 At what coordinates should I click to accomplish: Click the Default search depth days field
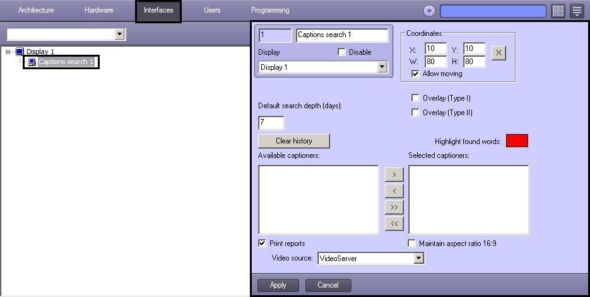point(271,123)
